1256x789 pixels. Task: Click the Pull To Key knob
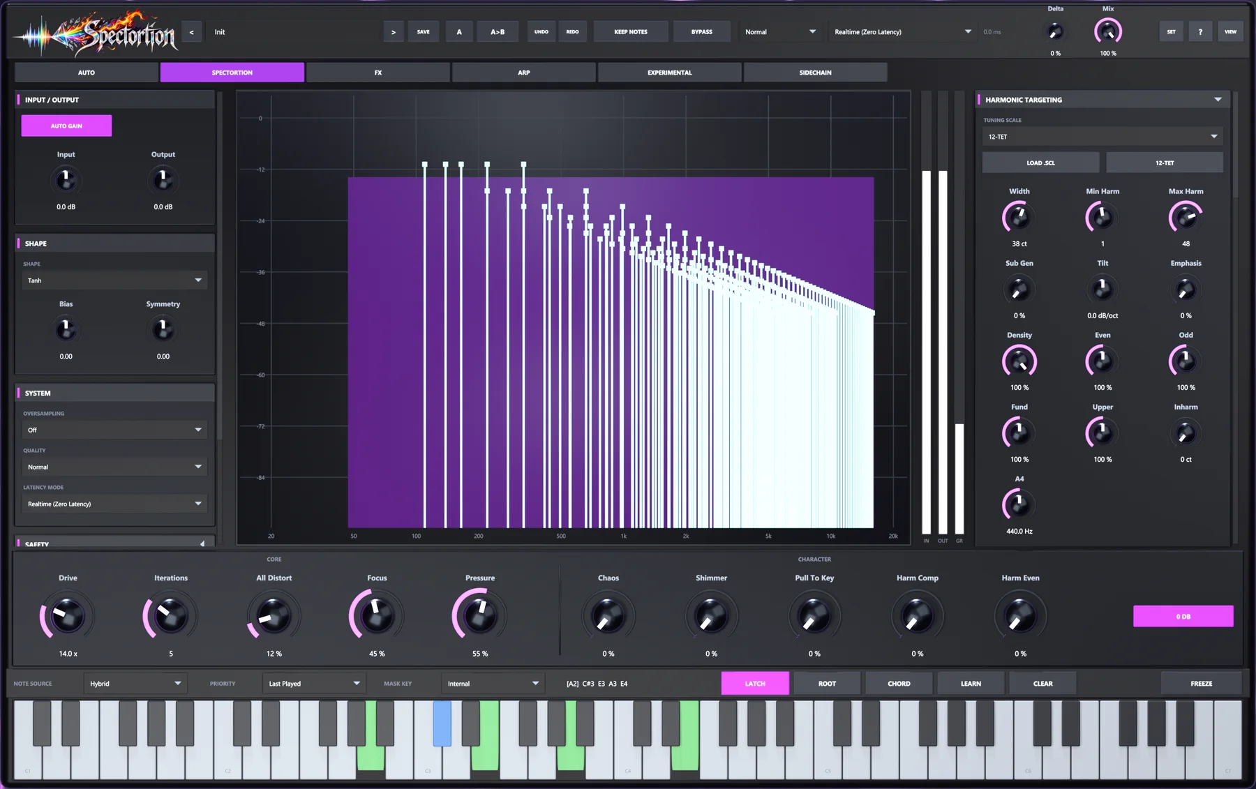tap(814, 616)
